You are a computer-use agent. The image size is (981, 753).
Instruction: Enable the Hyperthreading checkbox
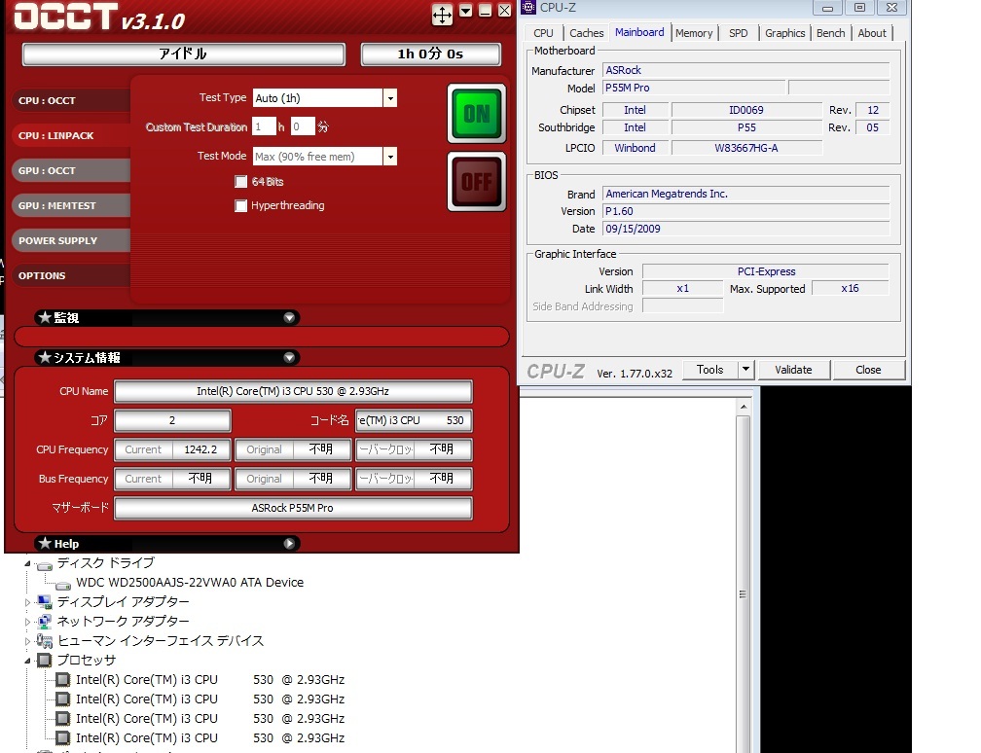241,206
